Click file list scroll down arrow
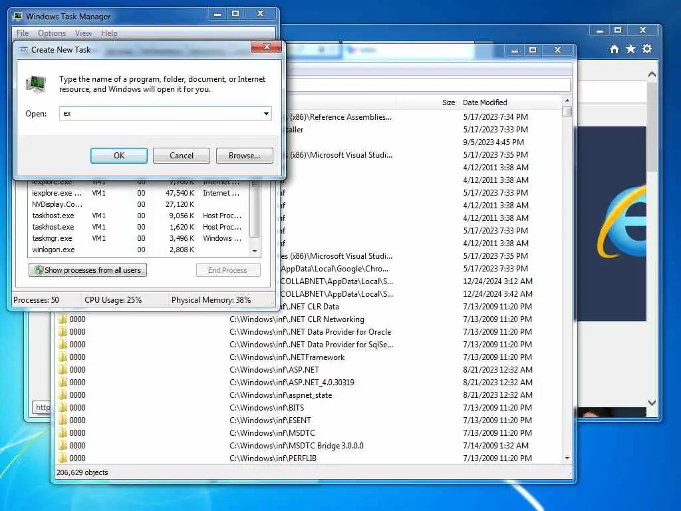The height and width of the screenshot is (511, 681). pyautogui.click(x=567, y=458)
